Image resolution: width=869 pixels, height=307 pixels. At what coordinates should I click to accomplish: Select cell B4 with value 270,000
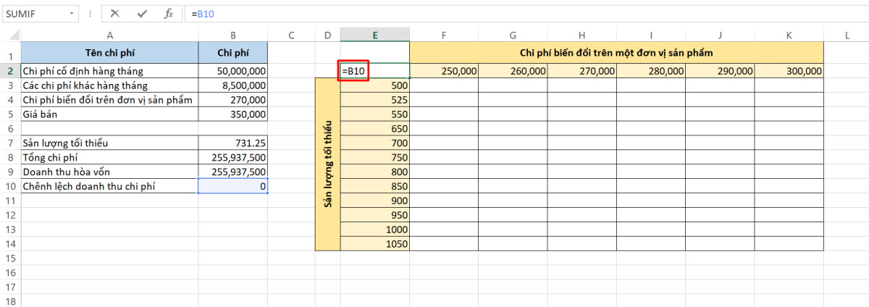tap(233, 100)
